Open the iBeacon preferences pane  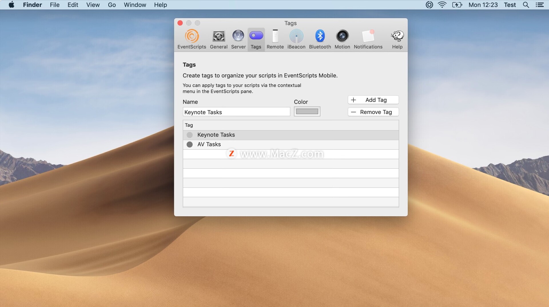coord(296,39)
